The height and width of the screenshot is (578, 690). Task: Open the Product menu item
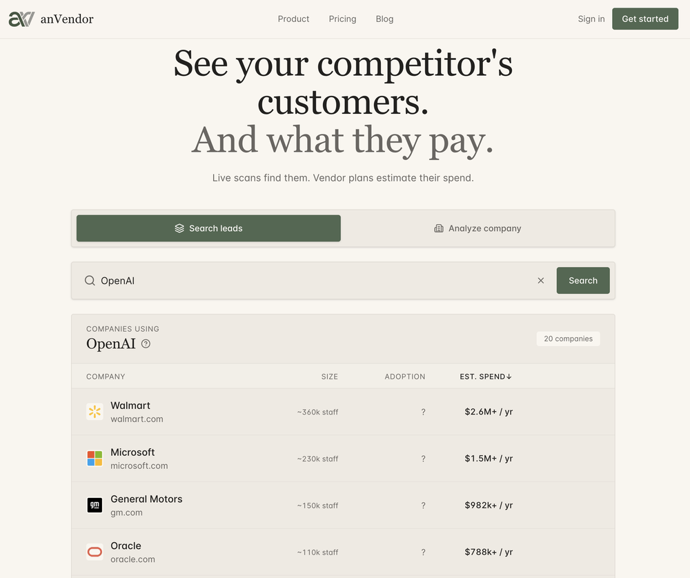[293, 19]
